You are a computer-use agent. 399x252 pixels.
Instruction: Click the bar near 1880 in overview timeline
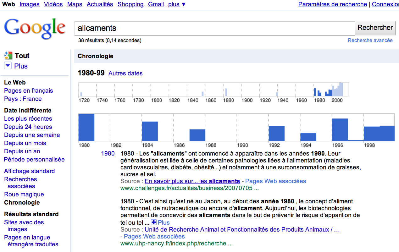(226, 92)
